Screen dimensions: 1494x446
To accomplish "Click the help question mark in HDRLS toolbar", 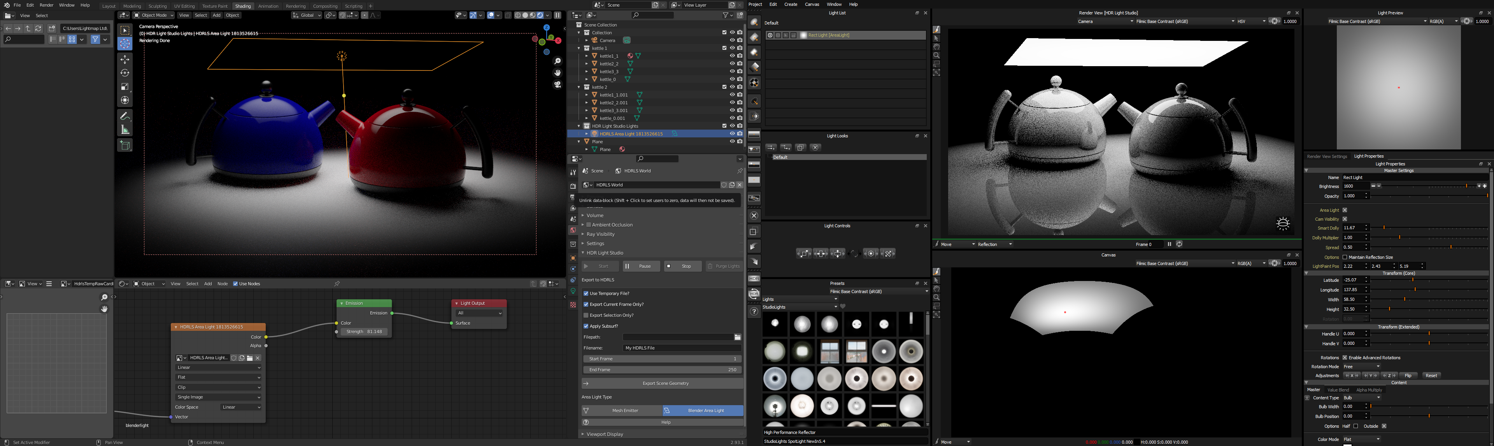I will (754, 311).
